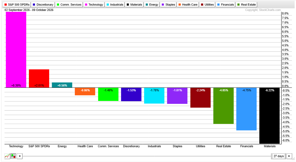Toggle the Industrials sector legend button
The image size is (296, 162).
tap(115, 4)
